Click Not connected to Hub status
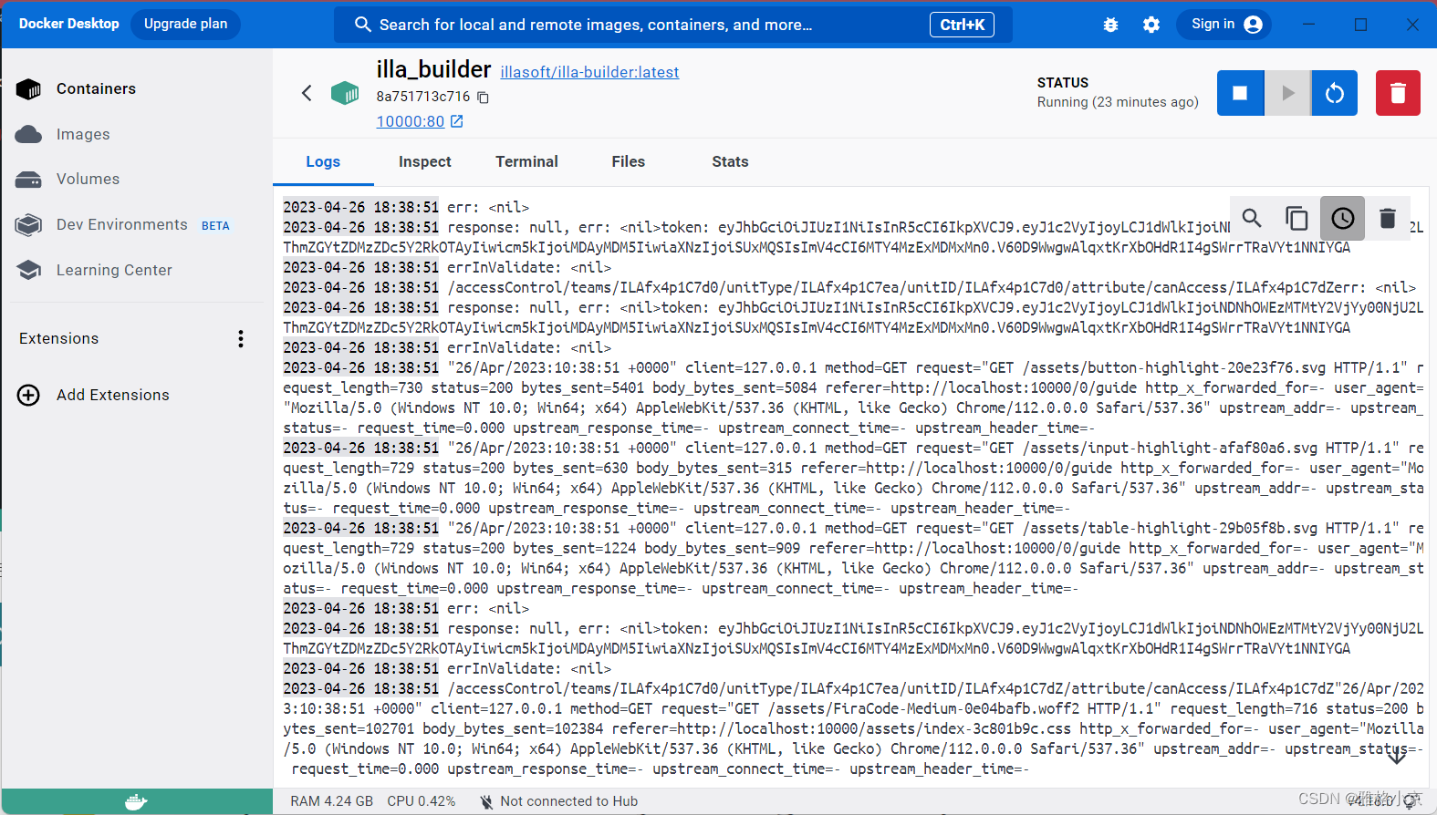Viewport: 1437px width, 815px height. 559,801
